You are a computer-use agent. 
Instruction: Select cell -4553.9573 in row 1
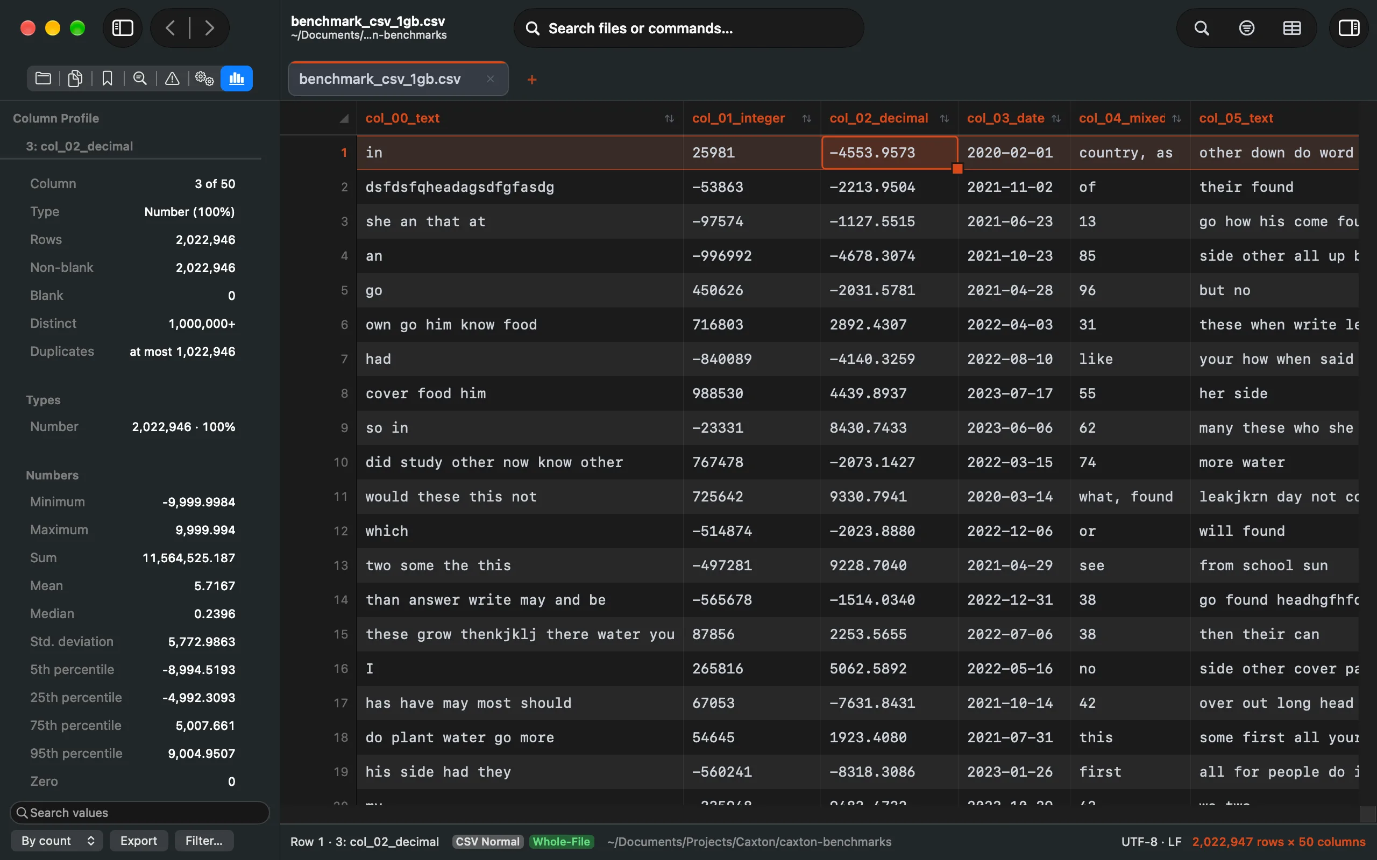(889, 153)
